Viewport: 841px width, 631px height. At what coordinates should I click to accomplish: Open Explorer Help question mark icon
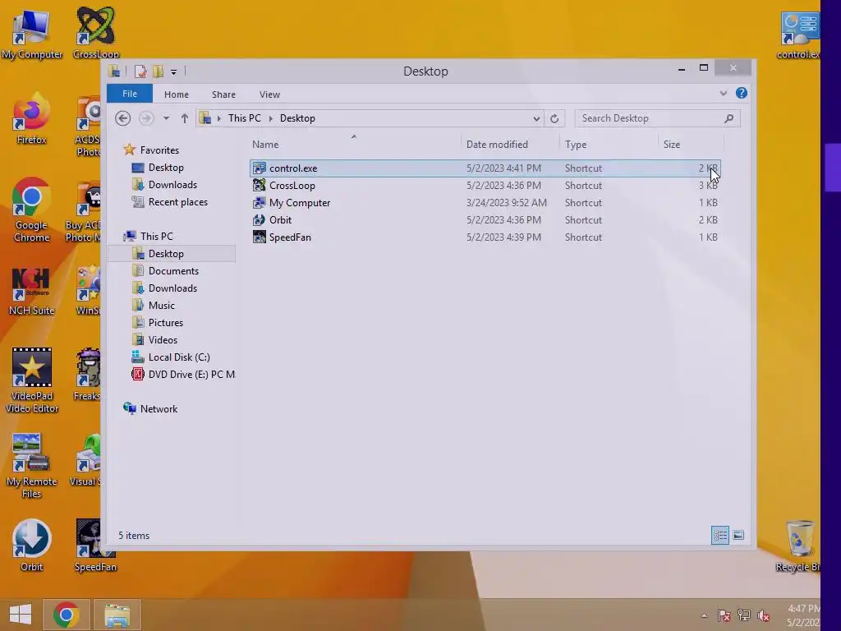pos(742,93)
